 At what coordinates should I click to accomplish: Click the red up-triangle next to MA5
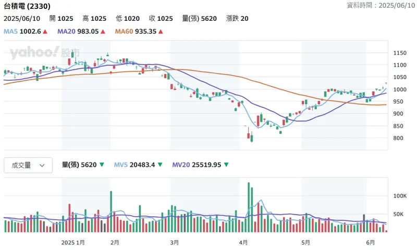point(45,32)
